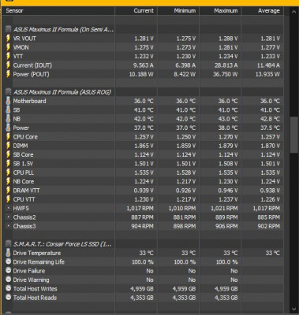This screenshot has width=299, height=315.
Task: Click the vertical scrollbar thumb
Action: click(x=294, y=135)
